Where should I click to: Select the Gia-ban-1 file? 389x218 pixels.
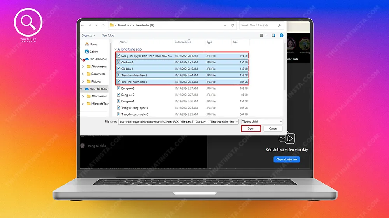tap(182, 69)
